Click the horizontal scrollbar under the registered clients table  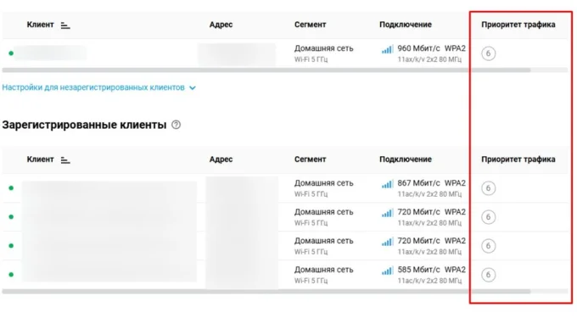point(266,291)
